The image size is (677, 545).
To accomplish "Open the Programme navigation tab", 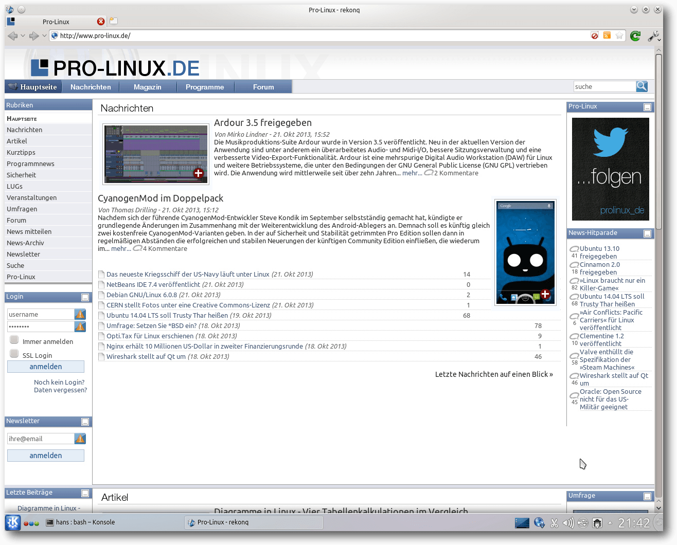I will click(x=205, y=87).
